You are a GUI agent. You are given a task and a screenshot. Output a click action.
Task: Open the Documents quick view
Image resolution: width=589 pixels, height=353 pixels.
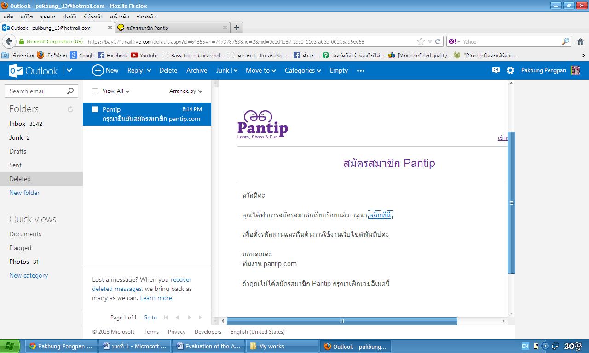[25, 234]
